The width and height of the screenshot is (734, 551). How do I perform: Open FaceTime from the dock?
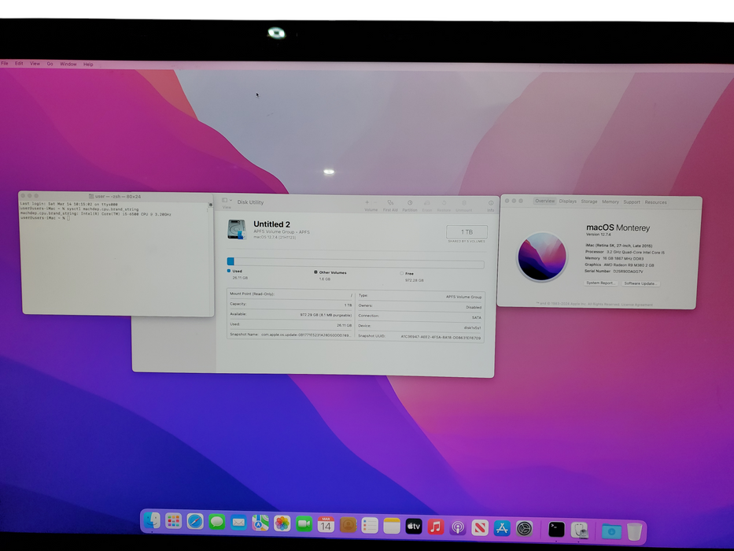point(304,523)
